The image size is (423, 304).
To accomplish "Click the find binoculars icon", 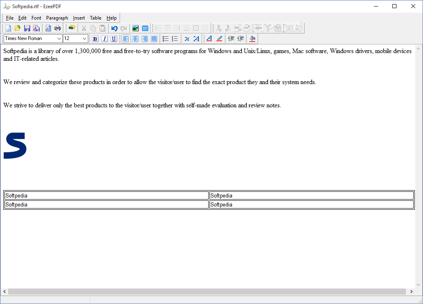I will click(72, 28).
